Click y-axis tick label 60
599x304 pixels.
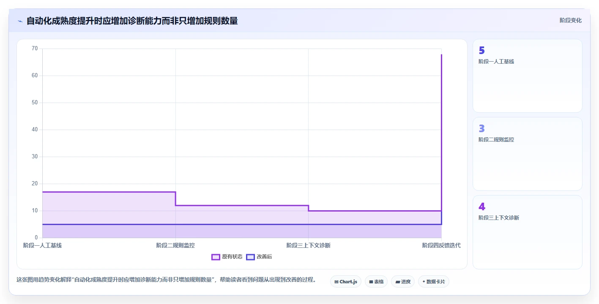coord(35,76)
